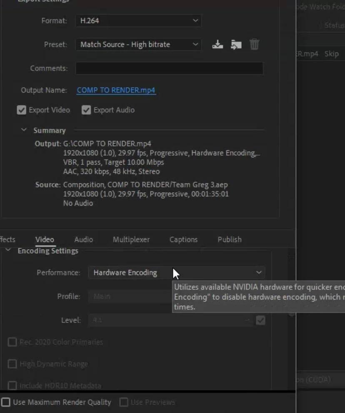This screenshot has width=345, height=413.
Task: Check the High Dynamic Range checkbox
Action: pyautogui.click(x=12, y=364)
